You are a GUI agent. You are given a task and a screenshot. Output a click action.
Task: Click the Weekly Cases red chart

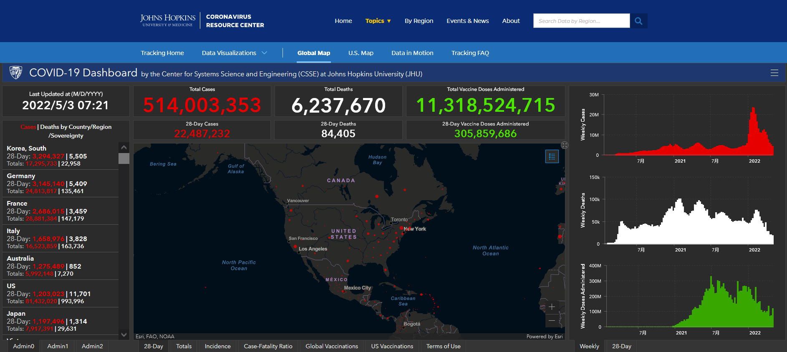[x=689, y=131]
